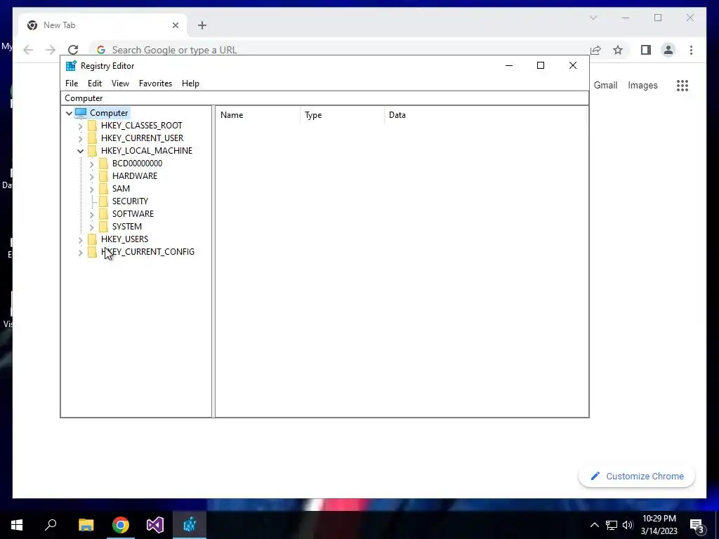This screenshot has height=539, width=719.
Task: Select the SYSTEM folder icon
Action: [104, 227]
